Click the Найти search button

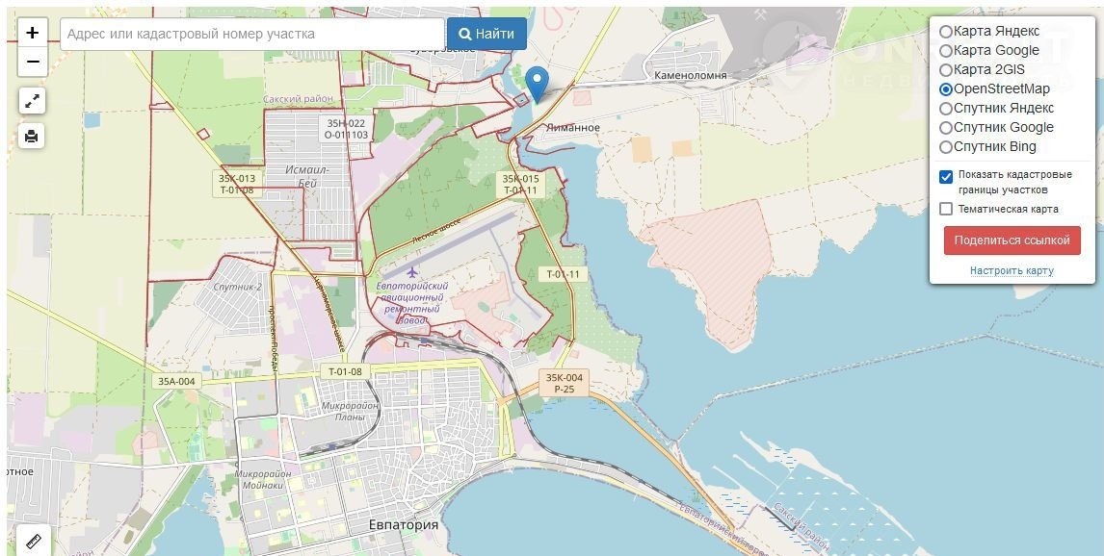[x=486, y=34]
